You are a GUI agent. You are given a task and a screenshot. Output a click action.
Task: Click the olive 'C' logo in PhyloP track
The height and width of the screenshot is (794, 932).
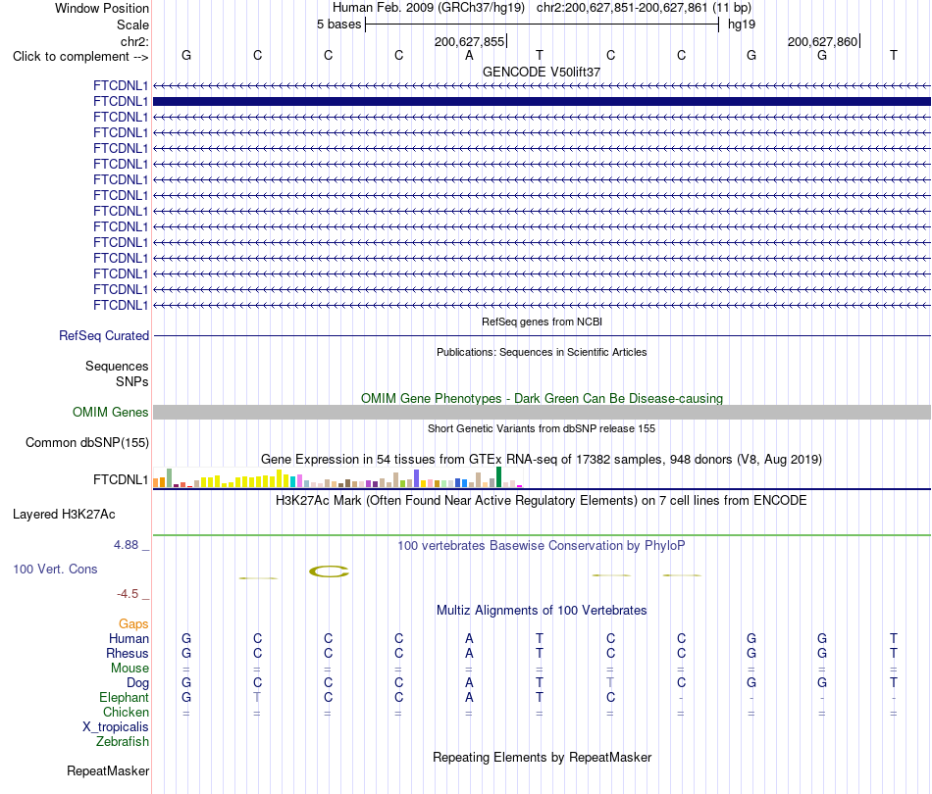[329, 571]
